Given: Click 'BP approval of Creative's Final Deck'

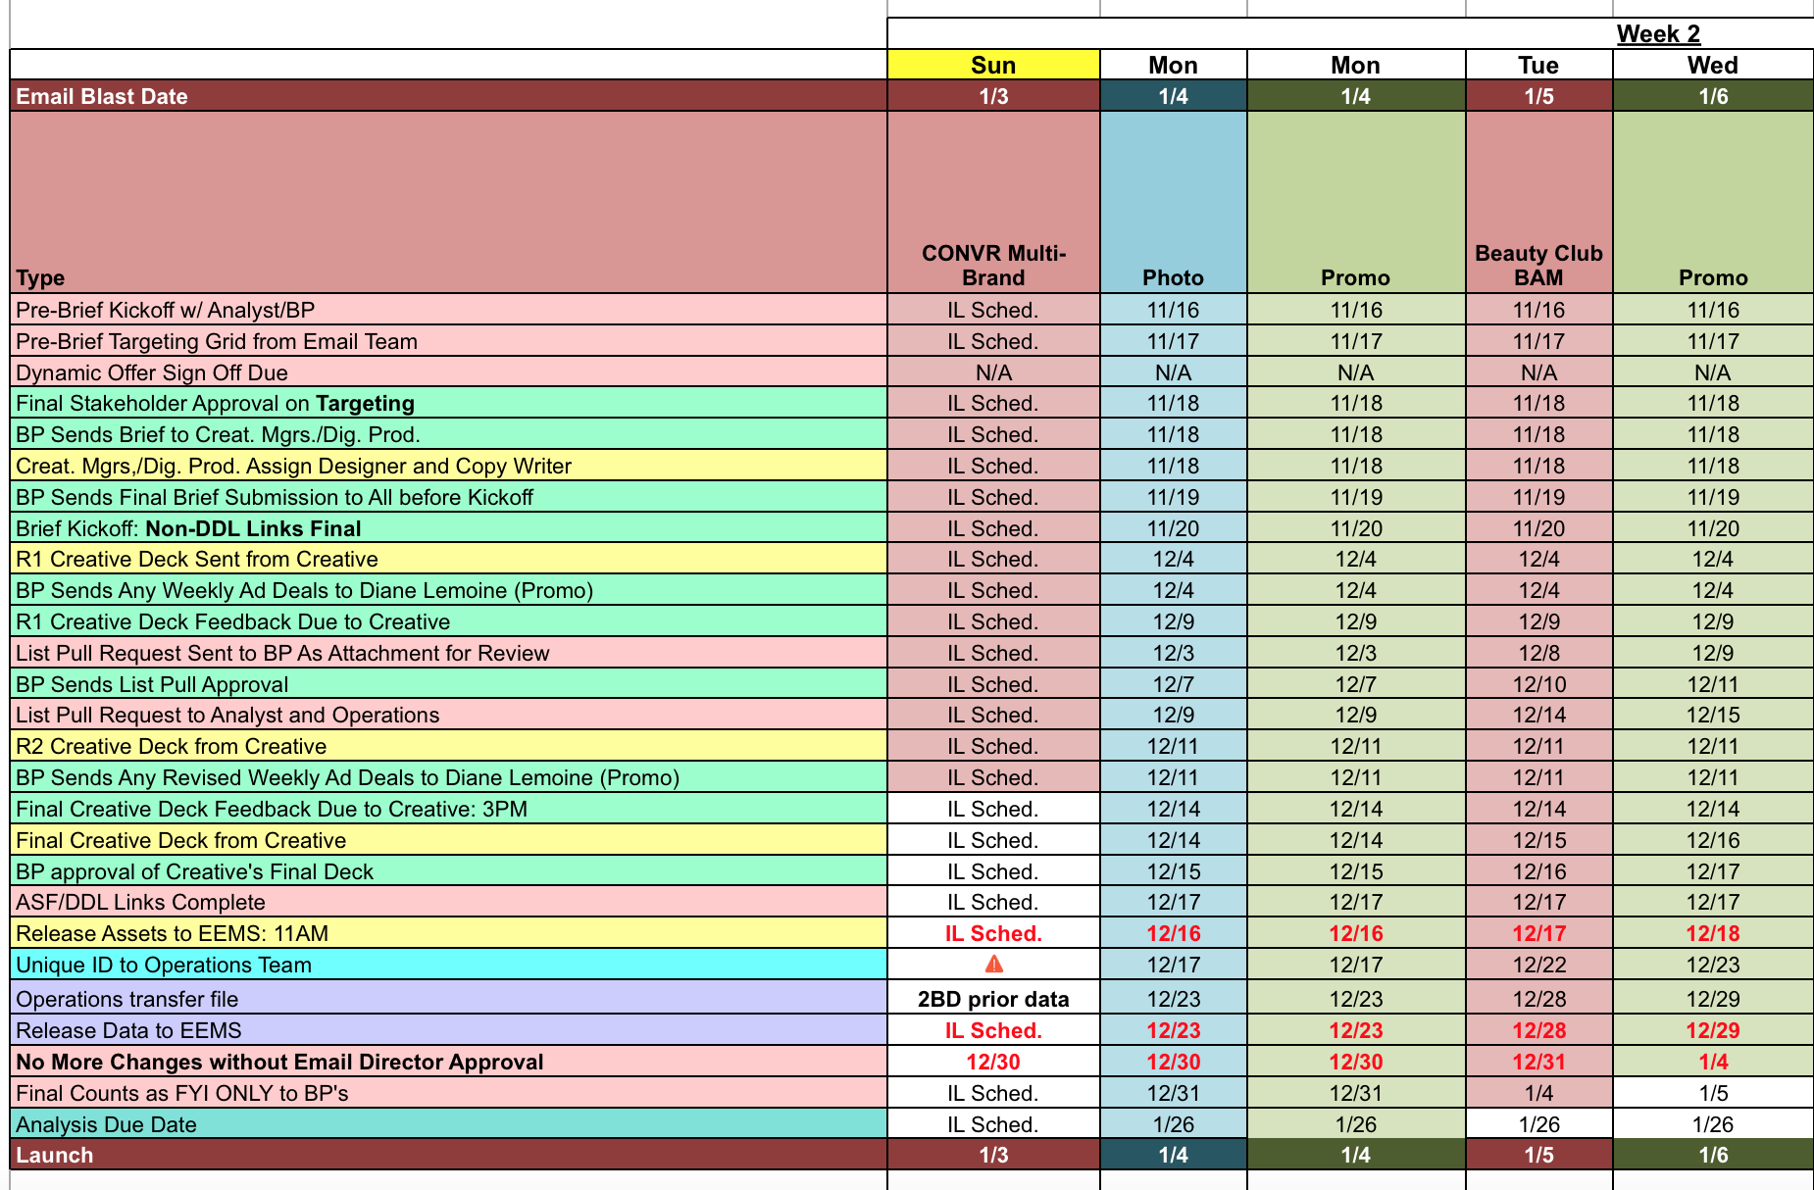Looking at the screenshot, I should pos(448,871).
